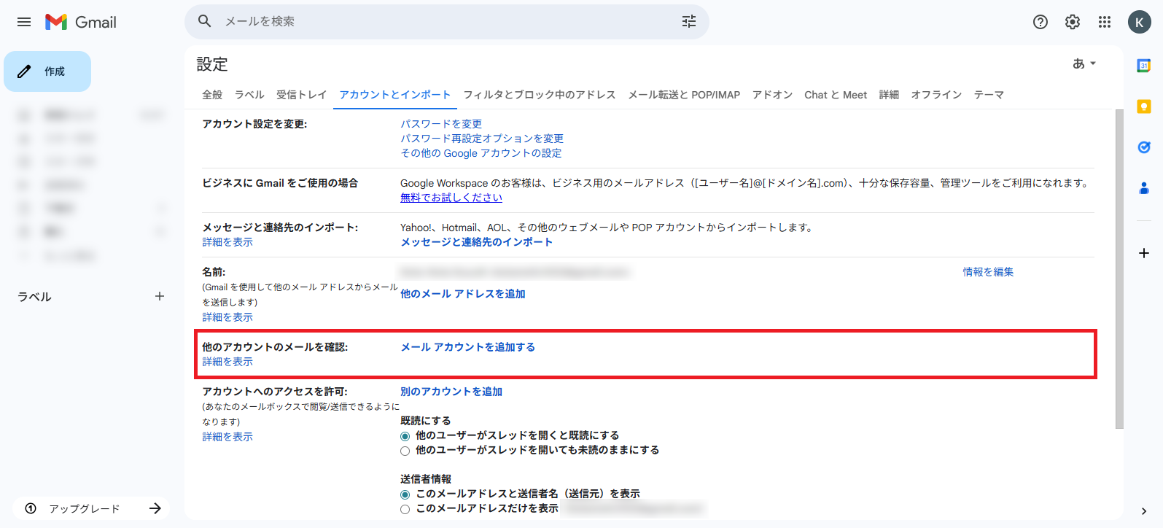The image size is (1163, 528).
Task: Click plus icon to create new label
Action: point(160,296)
